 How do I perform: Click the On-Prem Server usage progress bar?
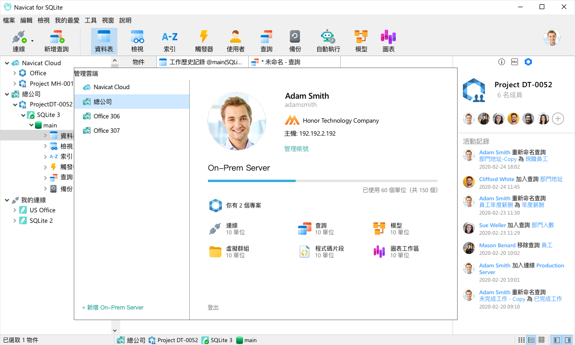click(322, 181)
